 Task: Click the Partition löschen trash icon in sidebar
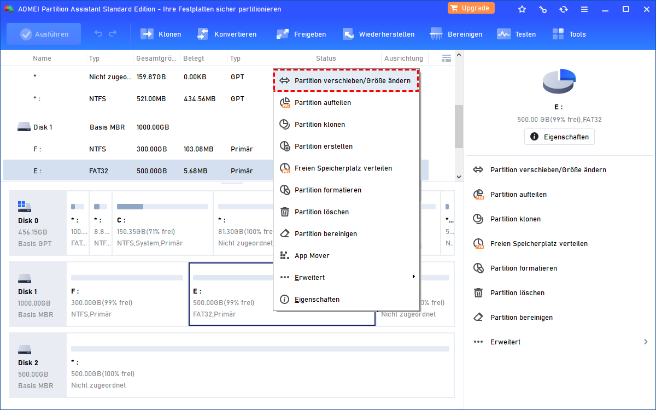pos(478,292)
